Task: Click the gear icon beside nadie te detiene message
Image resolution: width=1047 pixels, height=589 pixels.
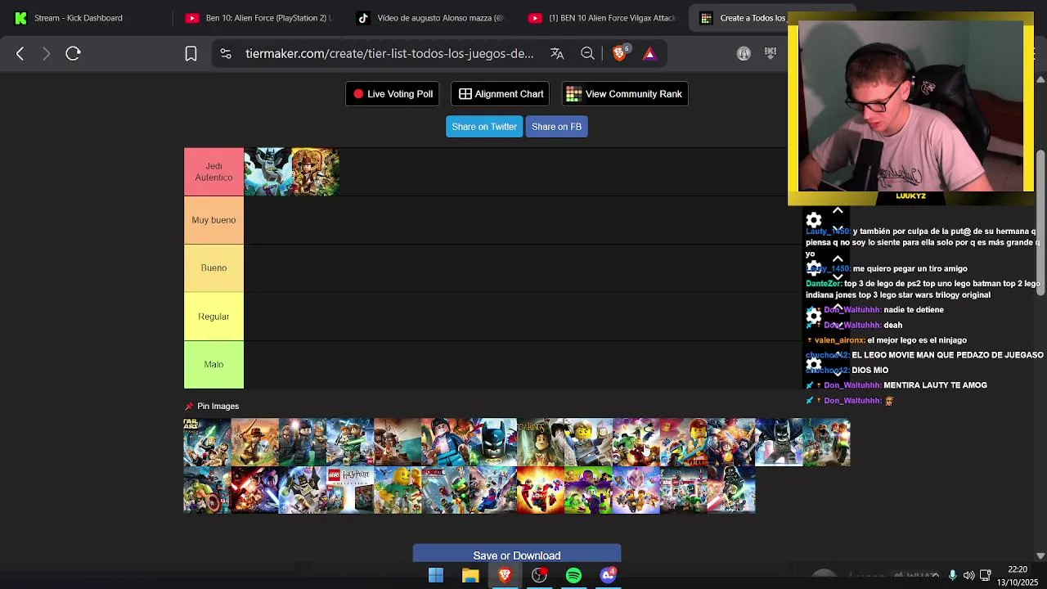Action: tap(813, 316)
